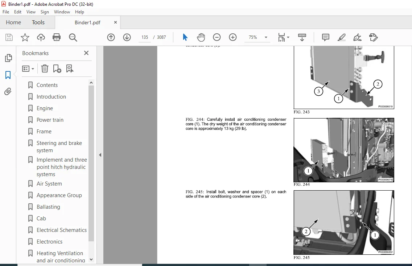The height and width of the screenshot is (266, 412).
Task: Open Find text search tool
Action: point(73,37)
